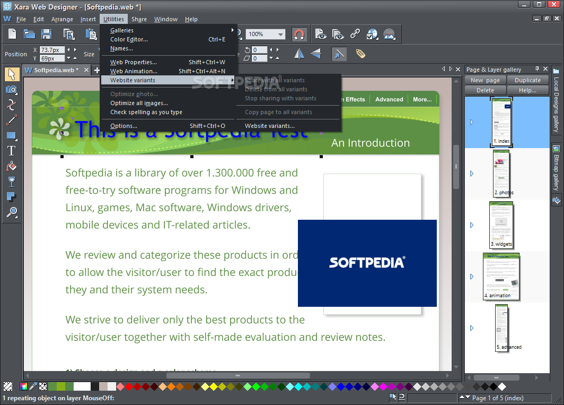Toggle the red magnet snapping icon
Viewport: 564px width, 405px height.
299,34
